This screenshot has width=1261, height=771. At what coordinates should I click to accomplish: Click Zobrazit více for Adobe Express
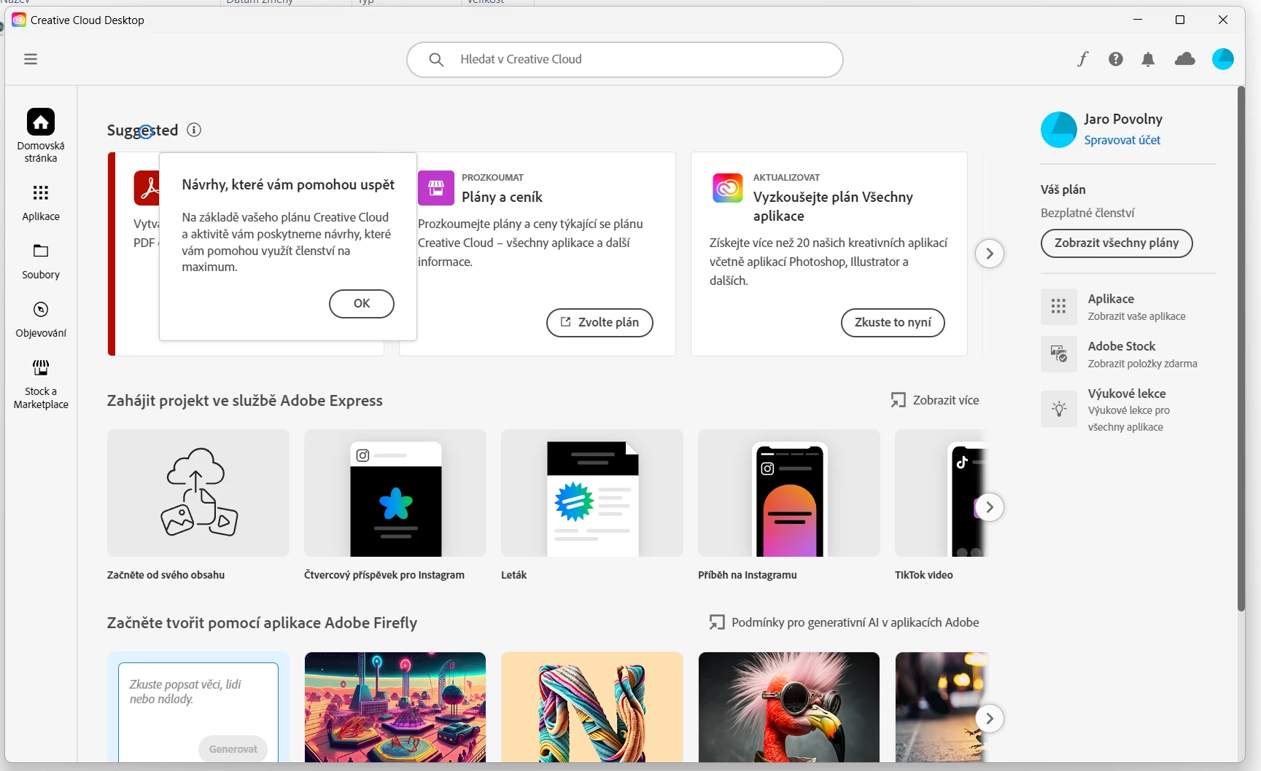935,400
